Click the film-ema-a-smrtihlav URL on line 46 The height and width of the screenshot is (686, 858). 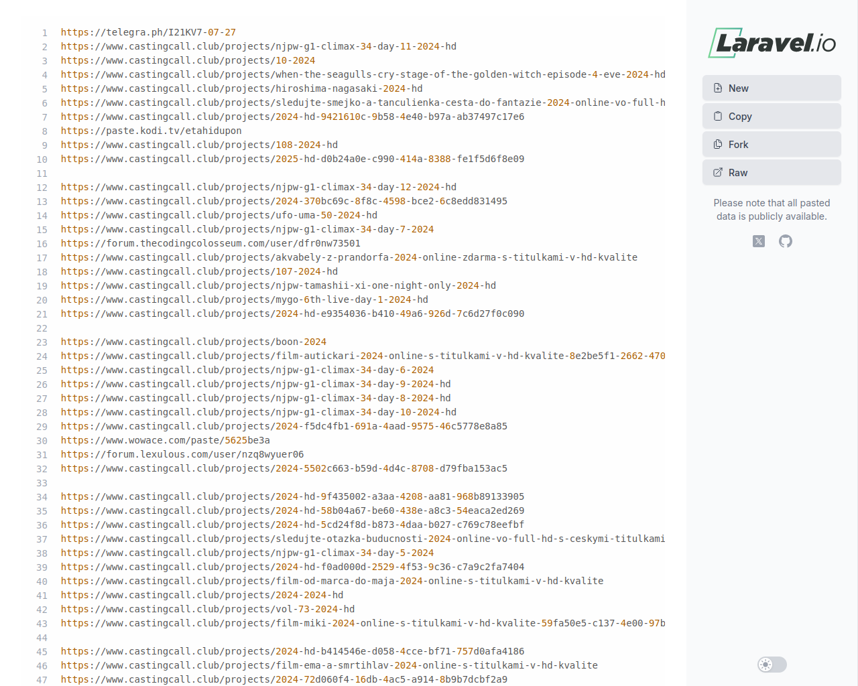click(329, 665)
